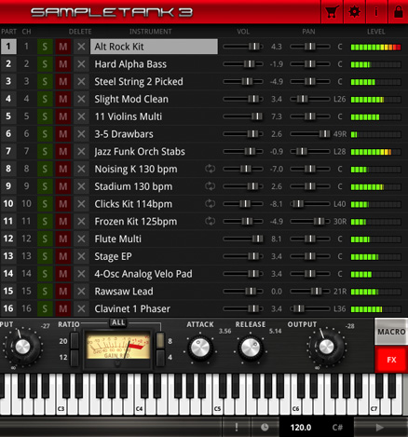
Task: Click channel number for part 10
Action: pos(26,204)
